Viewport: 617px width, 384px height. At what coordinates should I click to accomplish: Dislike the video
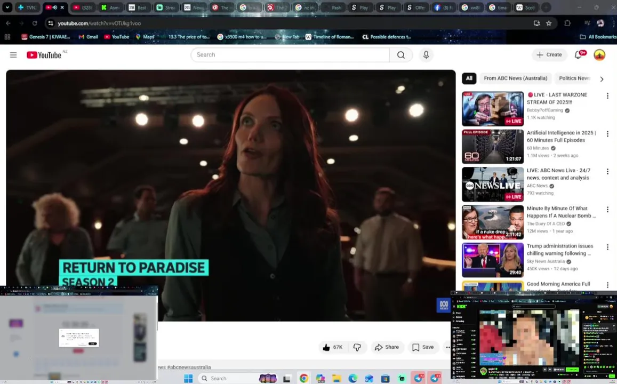pyautogui.click(x=357, y=347)
